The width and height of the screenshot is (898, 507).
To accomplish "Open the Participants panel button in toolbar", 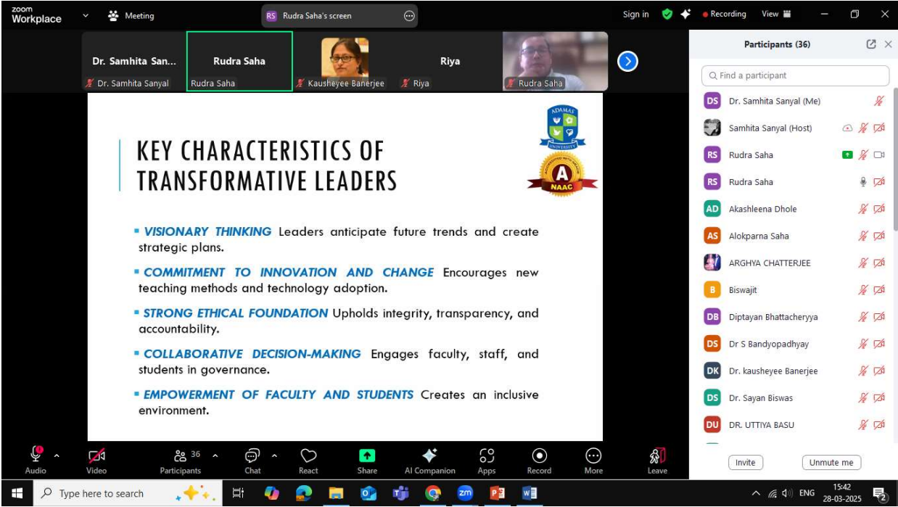I will [x=181, y=461].
